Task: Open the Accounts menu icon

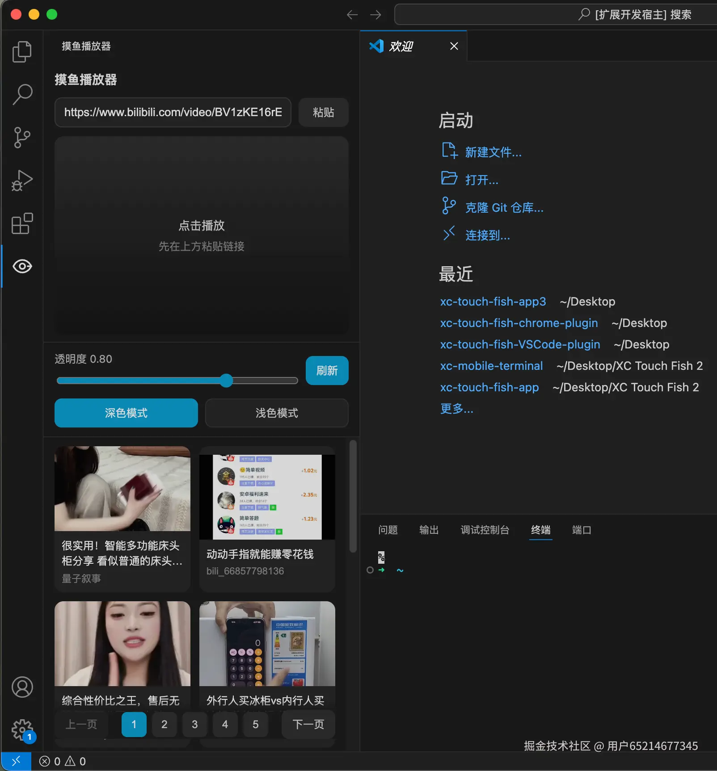Action: pos(22,687)
